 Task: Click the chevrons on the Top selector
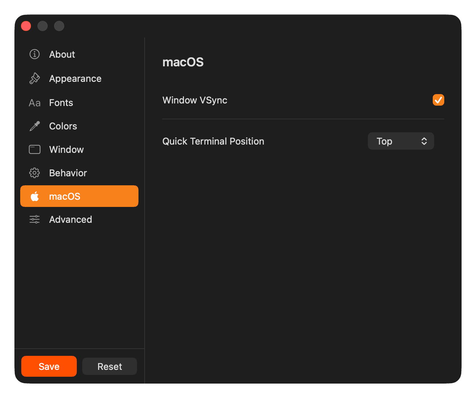424,141
